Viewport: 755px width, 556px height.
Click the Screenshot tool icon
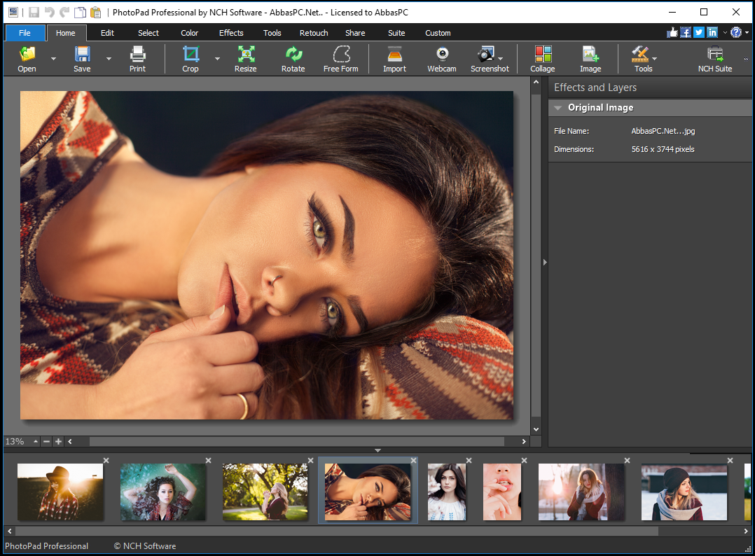point(485,54)
